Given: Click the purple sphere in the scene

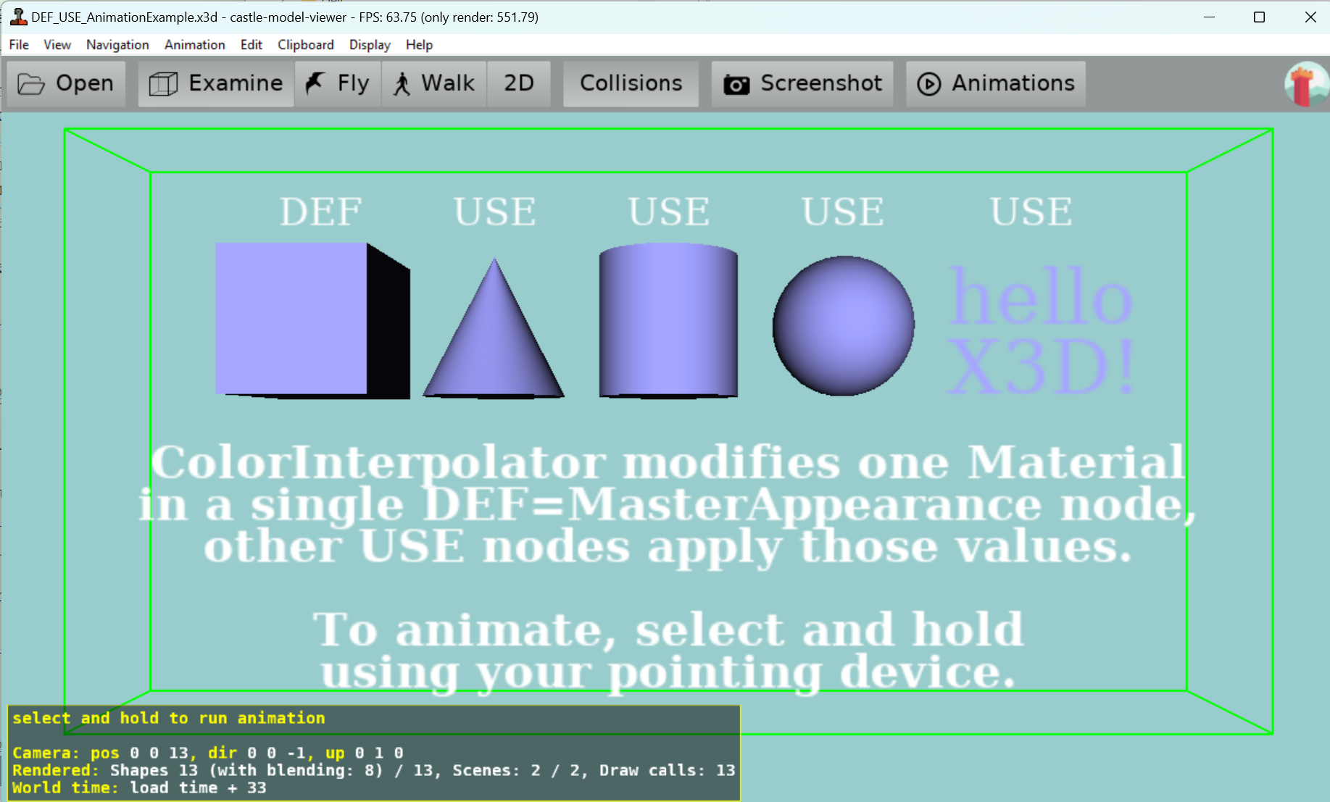Looking at the screenshot, I should 843,325.
